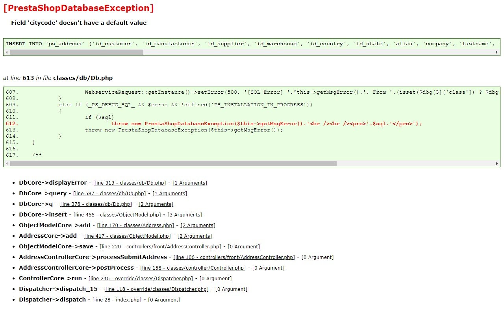Click '[0 Argument]' next to ControllerCore->run
This screenshot has height=320, width=504.
[215, 279]
